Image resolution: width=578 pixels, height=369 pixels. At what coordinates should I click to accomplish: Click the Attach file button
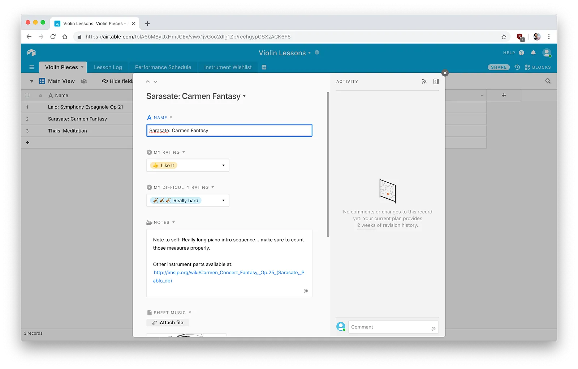(168, 323)
